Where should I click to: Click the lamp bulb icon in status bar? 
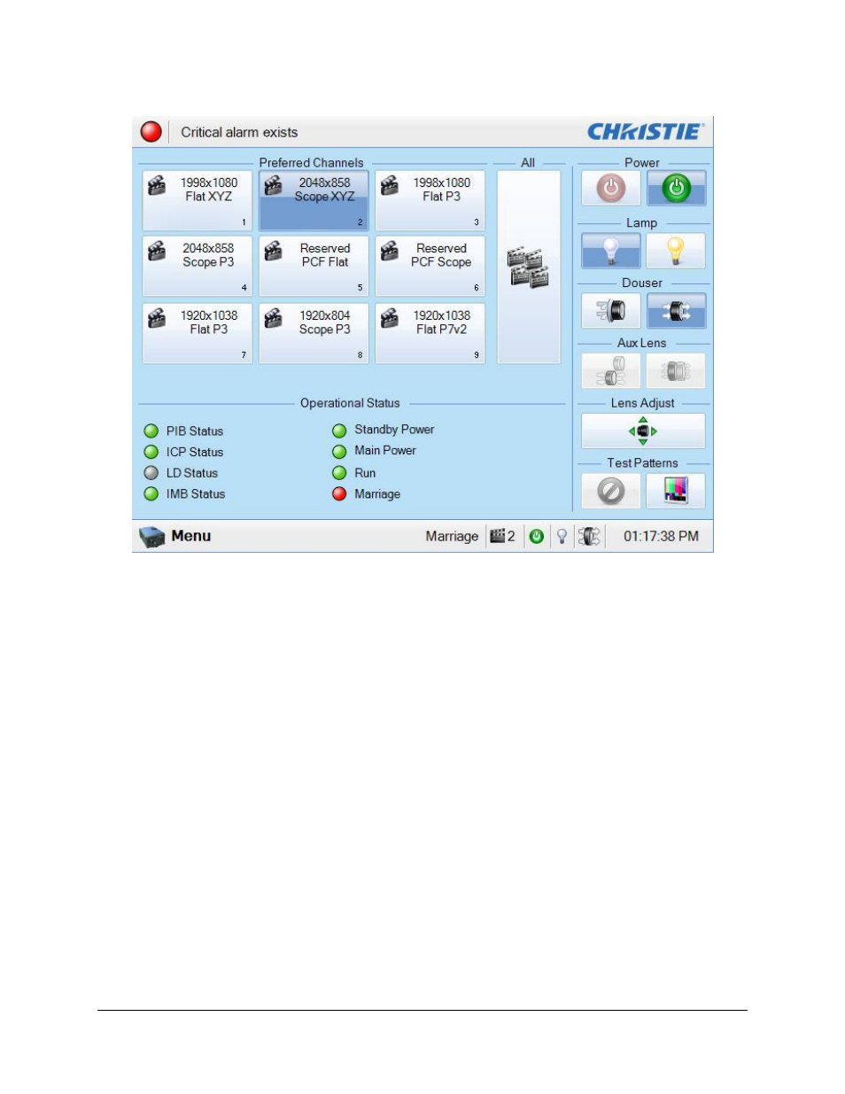[x=562, y=536]
